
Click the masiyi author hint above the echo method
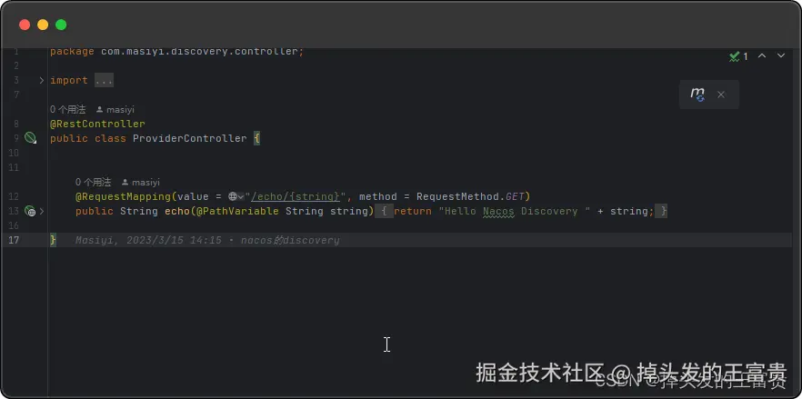(141, 182)
